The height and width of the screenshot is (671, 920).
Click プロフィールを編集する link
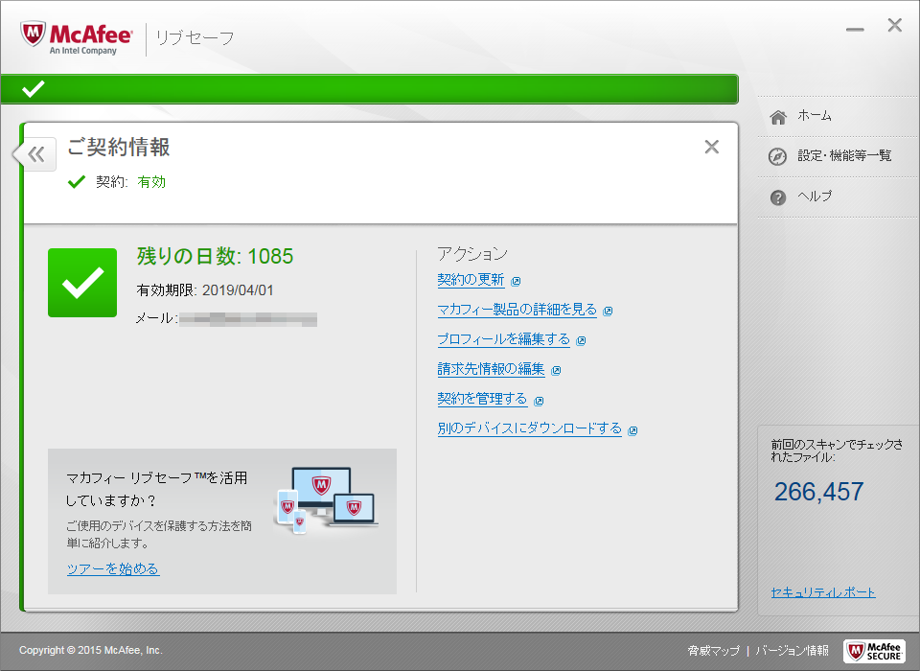[x=503, y=339]
